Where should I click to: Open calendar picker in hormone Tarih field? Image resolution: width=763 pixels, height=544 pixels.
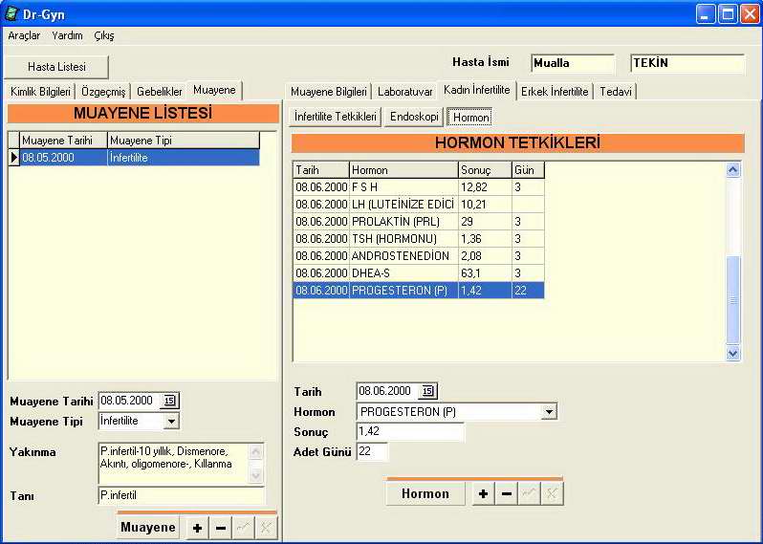pyautogui.click(x=427, y=391)
